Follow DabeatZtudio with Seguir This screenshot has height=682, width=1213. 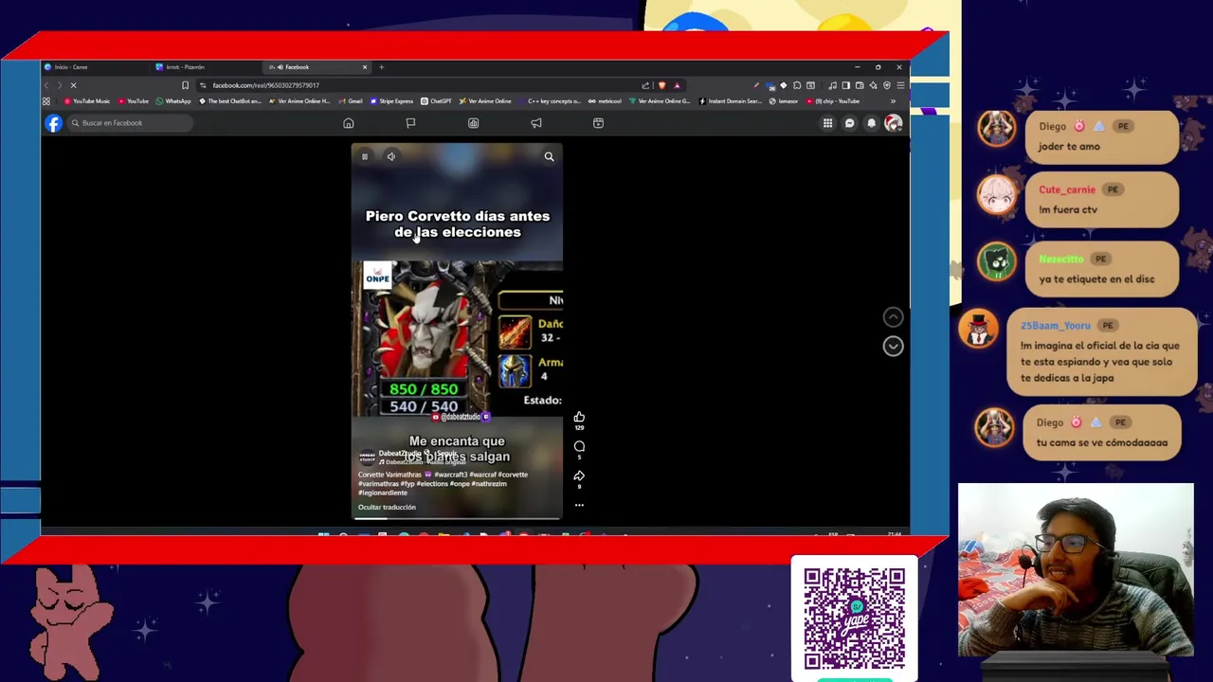pos(447,453)
